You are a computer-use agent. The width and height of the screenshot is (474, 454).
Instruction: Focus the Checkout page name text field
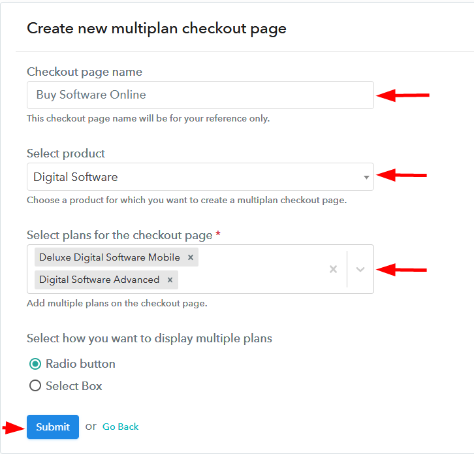[x=200, y=95]
